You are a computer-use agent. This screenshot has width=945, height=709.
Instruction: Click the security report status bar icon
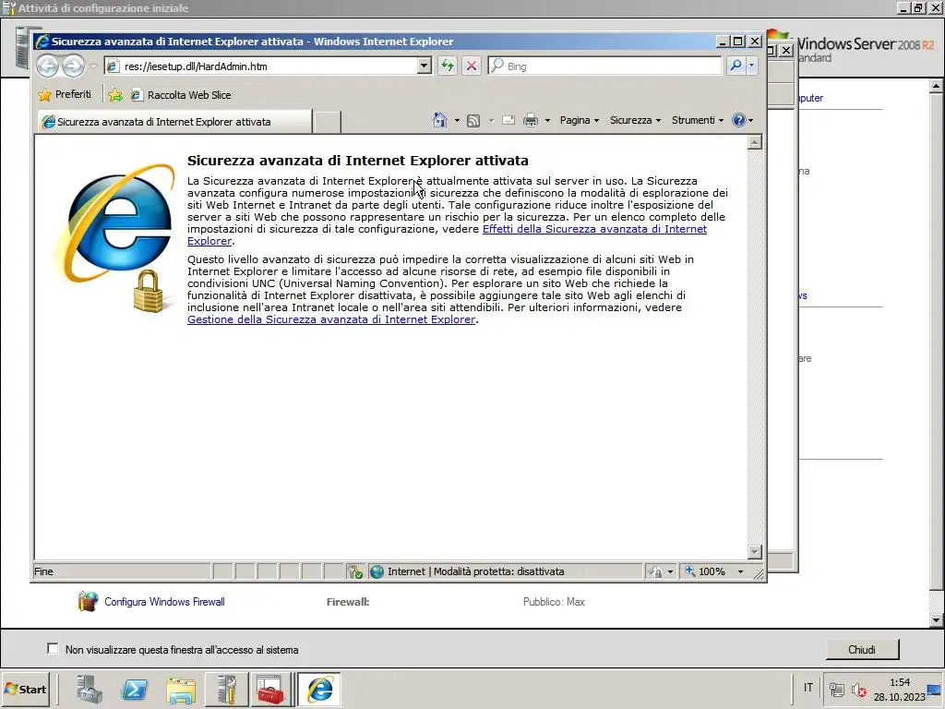tap(355, 571)
